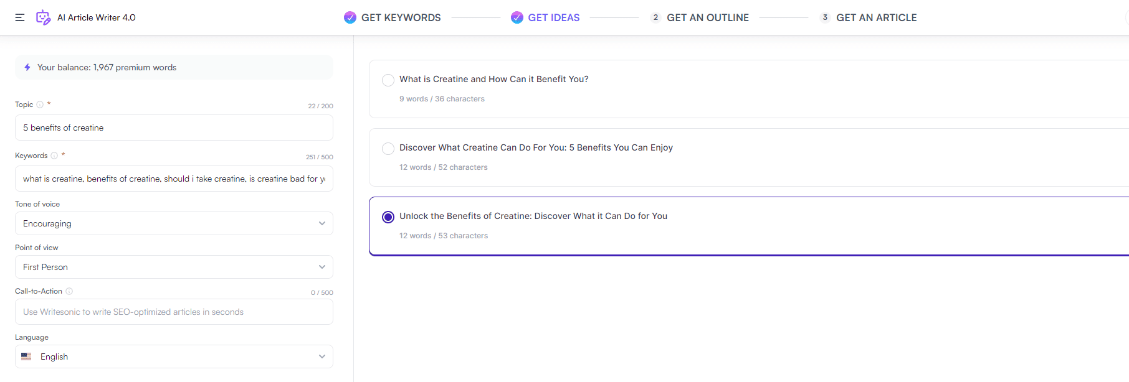Click the Get Ideas checkmark icon
This screenshot has height=382, width=1129.
[x=517, y=17]
